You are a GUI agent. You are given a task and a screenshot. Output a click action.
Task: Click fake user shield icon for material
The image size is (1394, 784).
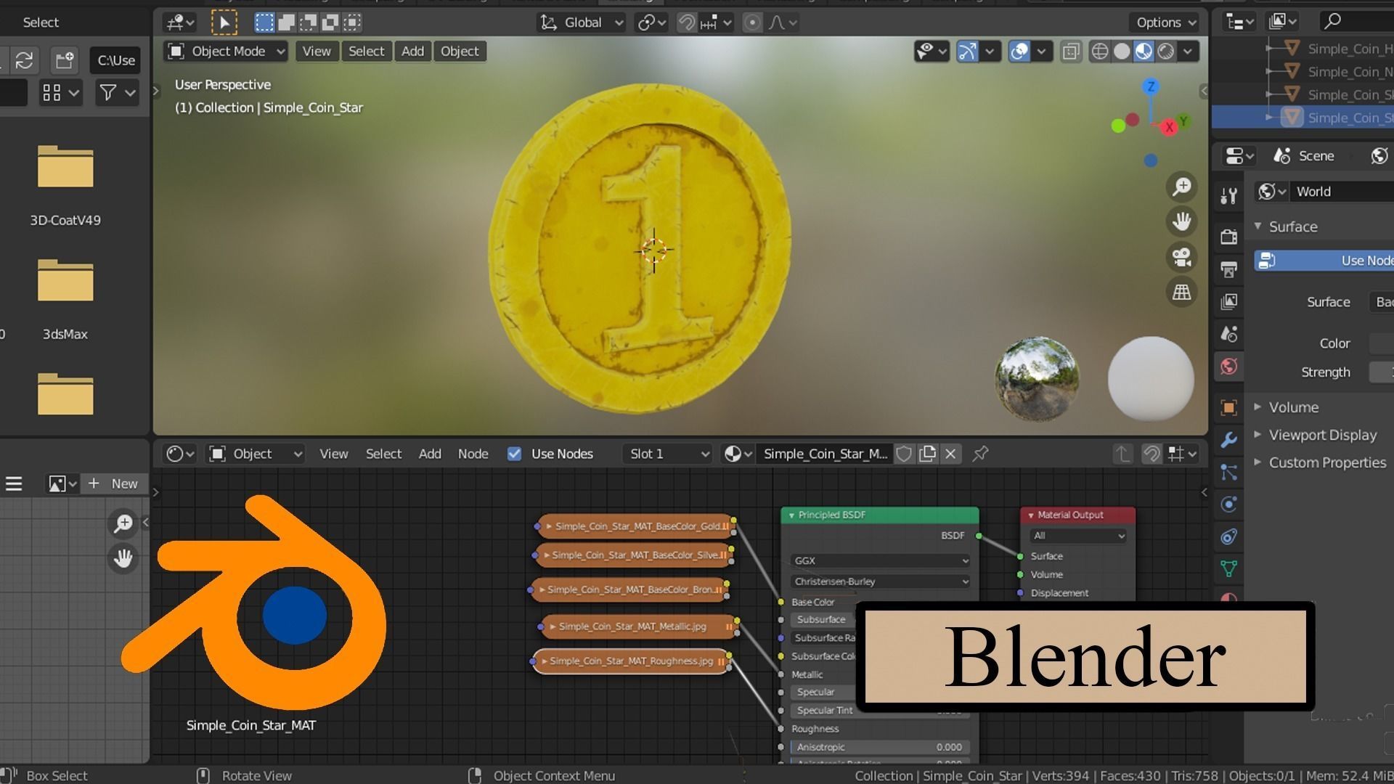click(904, 454)
